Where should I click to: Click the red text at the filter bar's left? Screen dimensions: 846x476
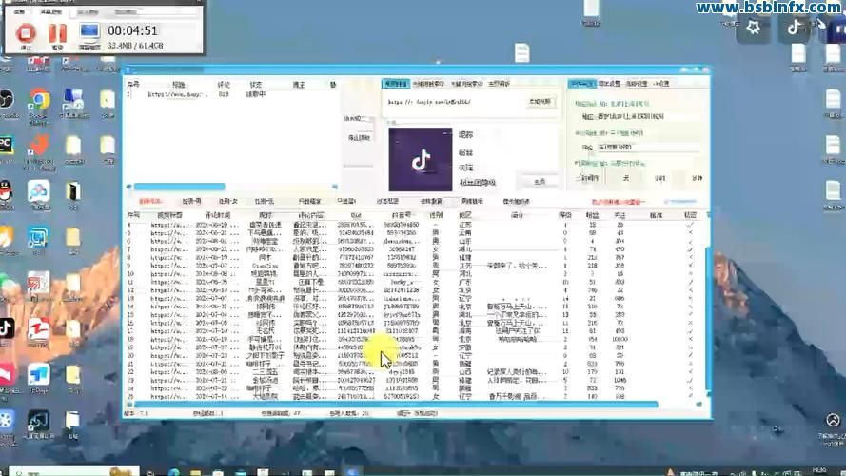coord(150,201)
